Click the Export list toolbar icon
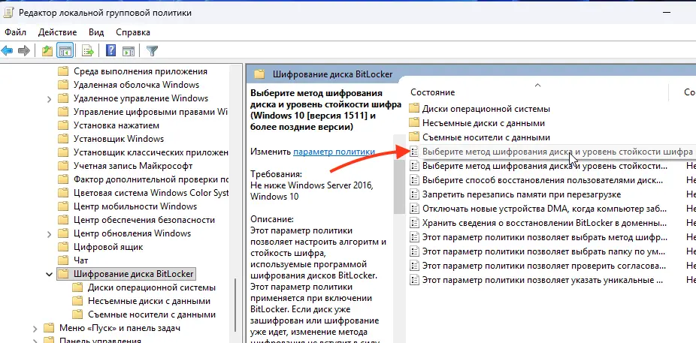Viewport: 696px width, 343px height. pyautogui.click(x=88, y=51)
